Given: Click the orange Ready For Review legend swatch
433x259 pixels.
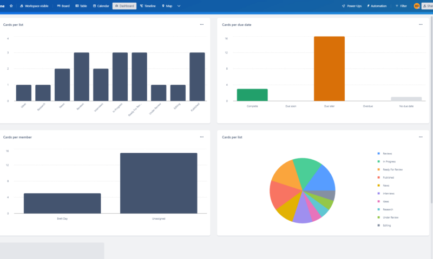Looking at the screenshot, I should (x=378, y=169).
